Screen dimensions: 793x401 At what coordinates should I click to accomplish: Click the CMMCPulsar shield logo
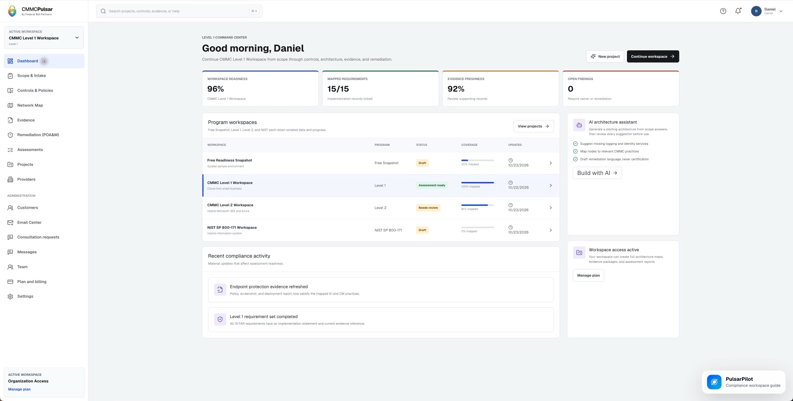tap(12, 11)
